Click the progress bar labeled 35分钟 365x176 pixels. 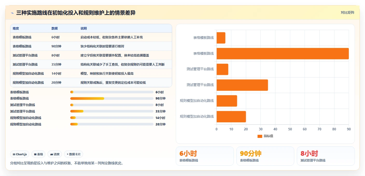(x=112, y=111)
